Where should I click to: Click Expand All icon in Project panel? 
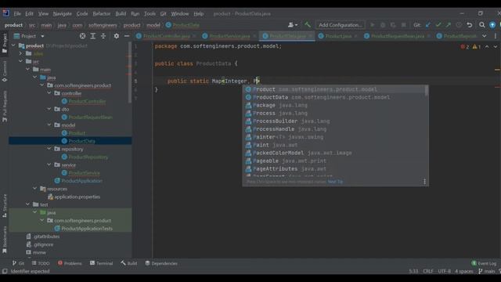(x=93, y=36)
